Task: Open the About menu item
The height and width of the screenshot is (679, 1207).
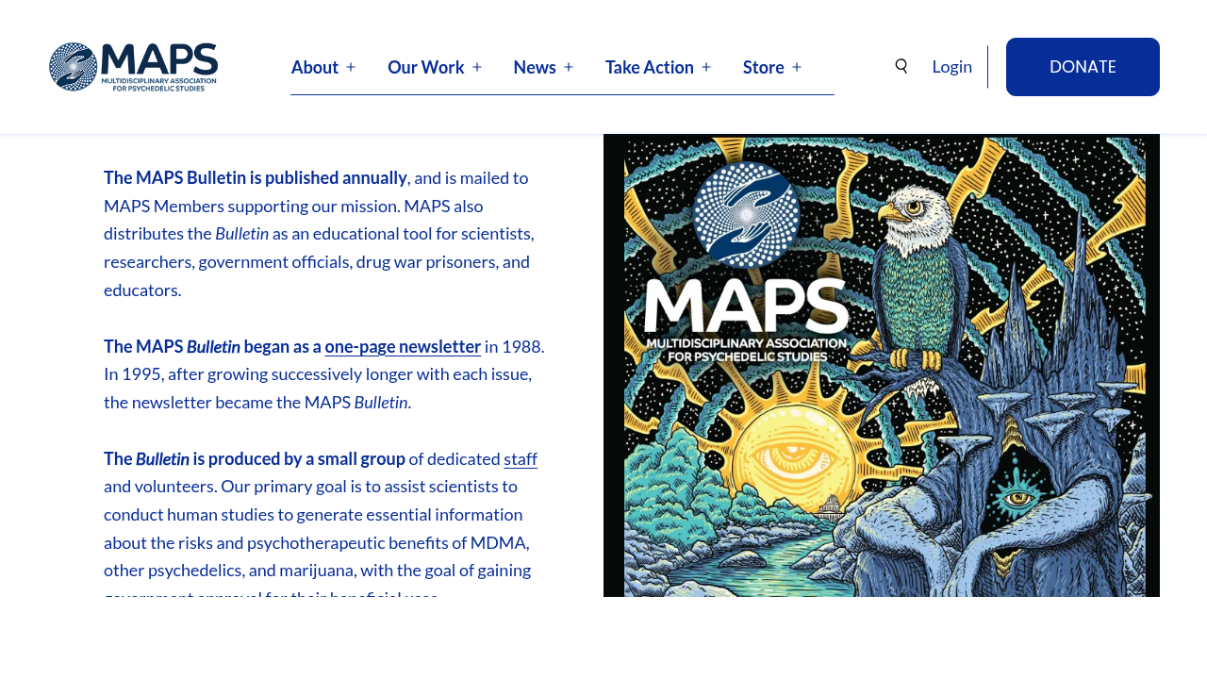Action: [x=314, y=67]
